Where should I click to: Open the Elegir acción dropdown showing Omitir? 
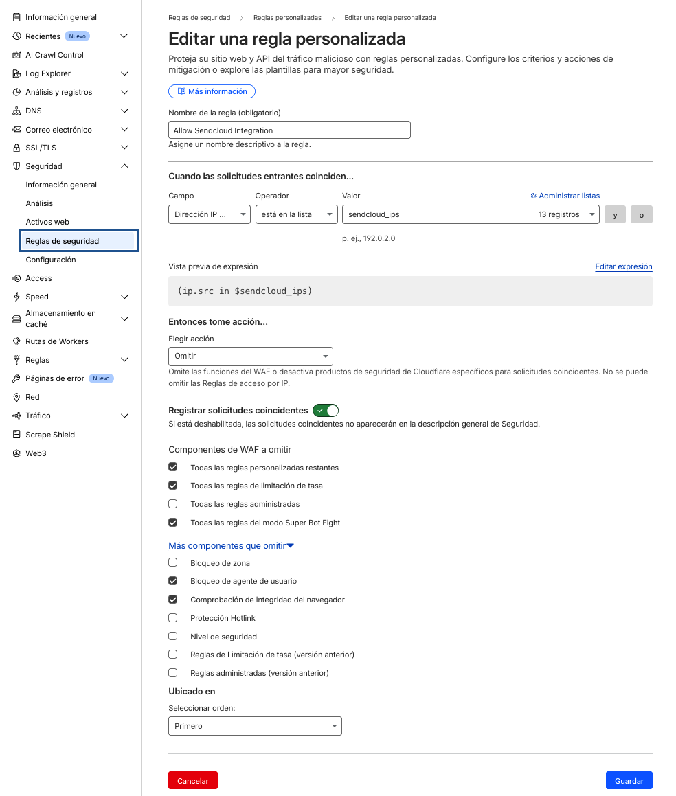click(250, 356)
